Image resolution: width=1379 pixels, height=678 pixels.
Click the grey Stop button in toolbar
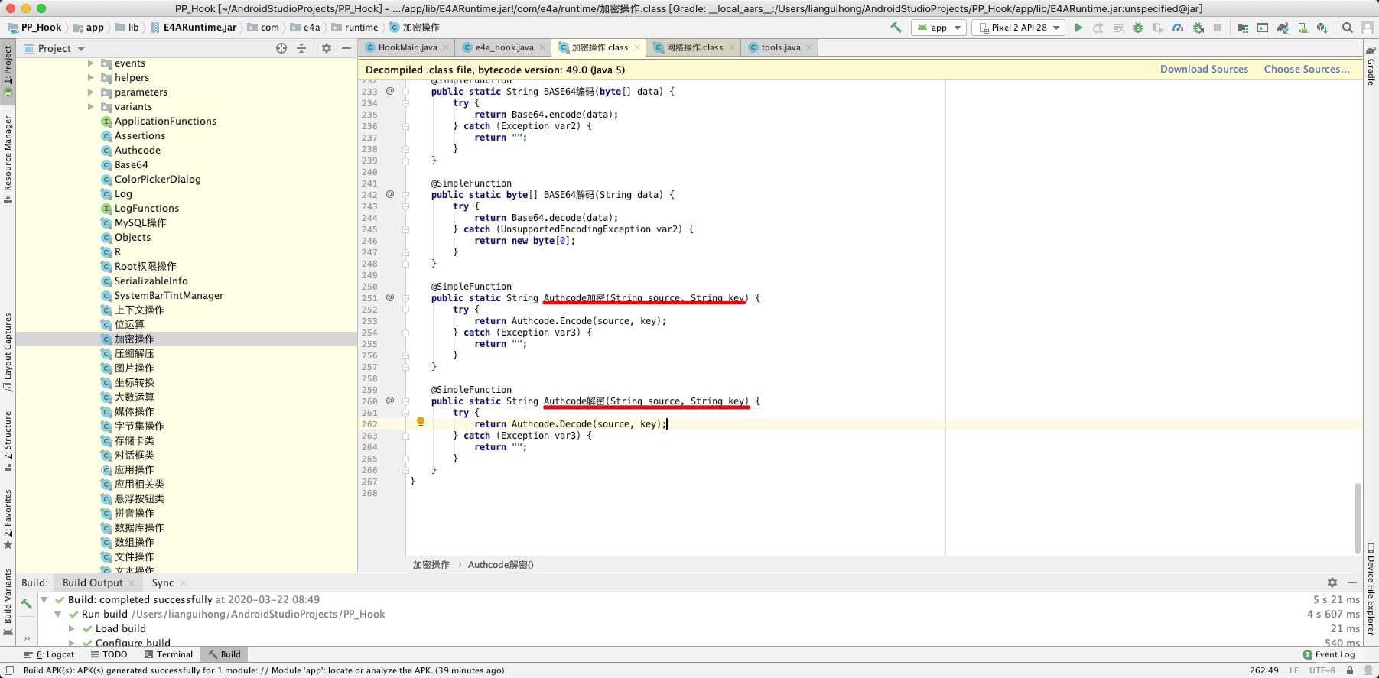(x=1218, y=28)
